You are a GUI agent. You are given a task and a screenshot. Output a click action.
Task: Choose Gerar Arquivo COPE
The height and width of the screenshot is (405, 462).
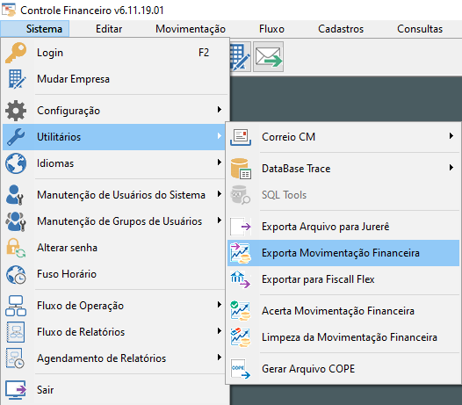(343, 369)
